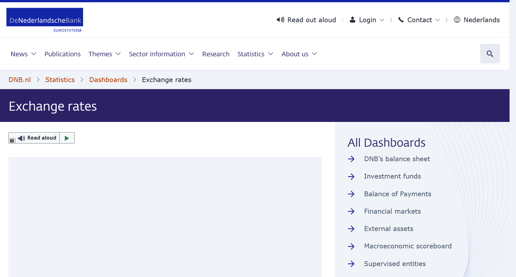Go to the Publications page
Image resolution: width=516 pixels, height=277 pixels.
(x=62, y=54)
